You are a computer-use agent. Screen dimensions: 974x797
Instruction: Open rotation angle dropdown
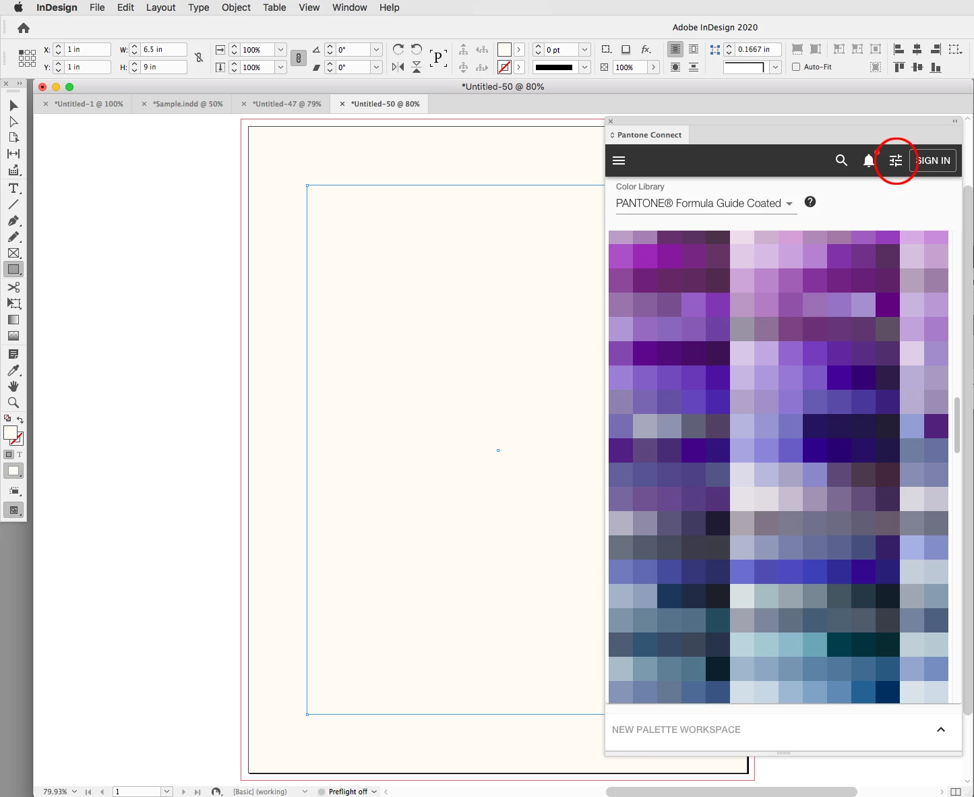point(376,49)
